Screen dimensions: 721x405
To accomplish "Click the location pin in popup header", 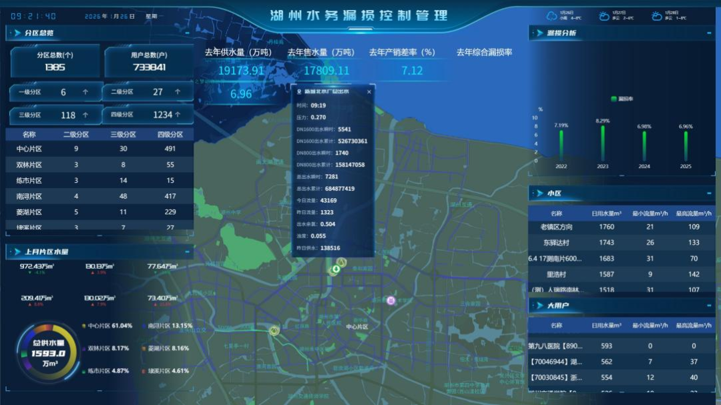I will pos(299,91).
